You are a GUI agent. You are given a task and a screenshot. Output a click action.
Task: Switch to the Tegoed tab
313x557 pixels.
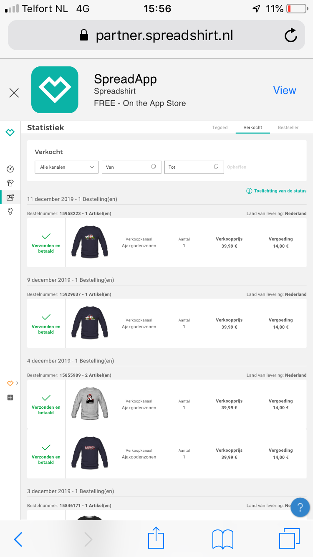(x=220, y=127)
